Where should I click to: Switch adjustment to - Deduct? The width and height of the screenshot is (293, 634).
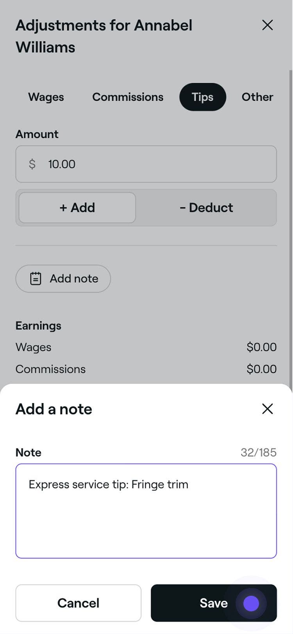(206, 208)
